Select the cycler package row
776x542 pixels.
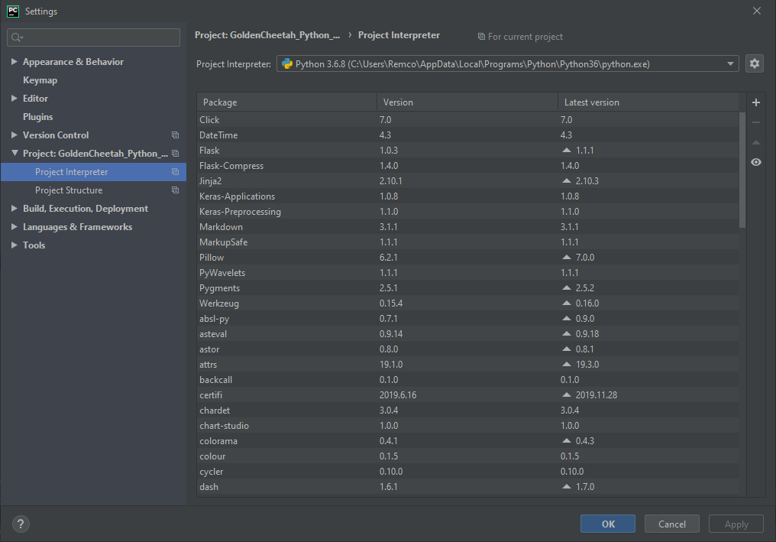[x=467, y=472]
